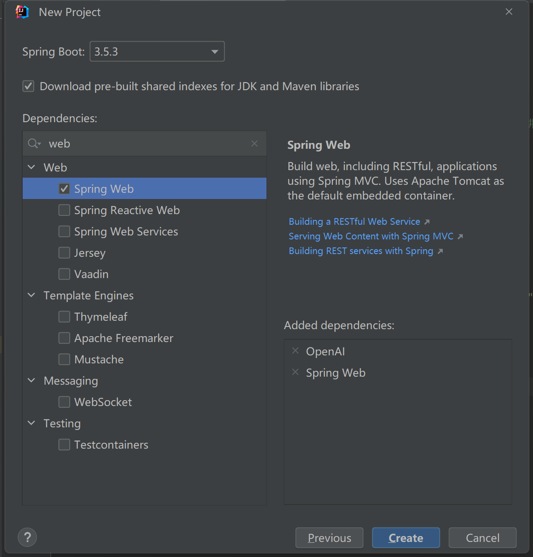Collapse the Web category
Image resolution: width=533 pixels, height=557 pixels.
click(x=32, y=167)
